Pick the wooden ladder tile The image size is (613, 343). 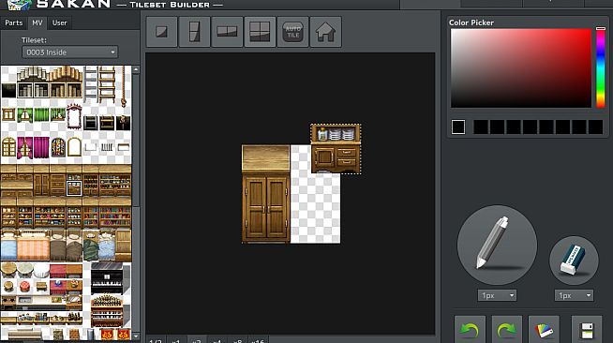coord(107,84)
